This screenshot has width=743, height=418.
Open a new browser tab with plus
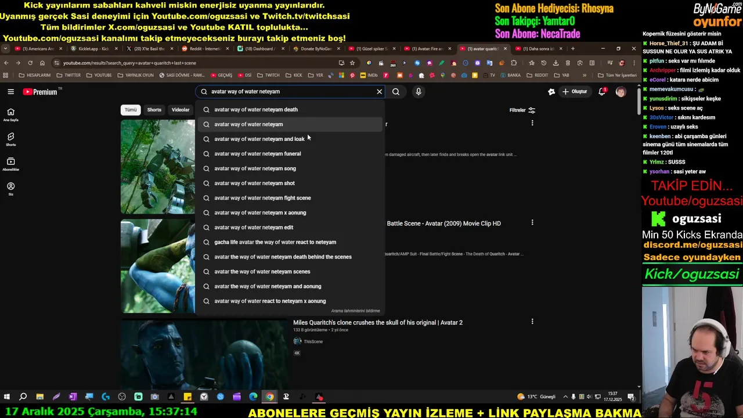572,49
